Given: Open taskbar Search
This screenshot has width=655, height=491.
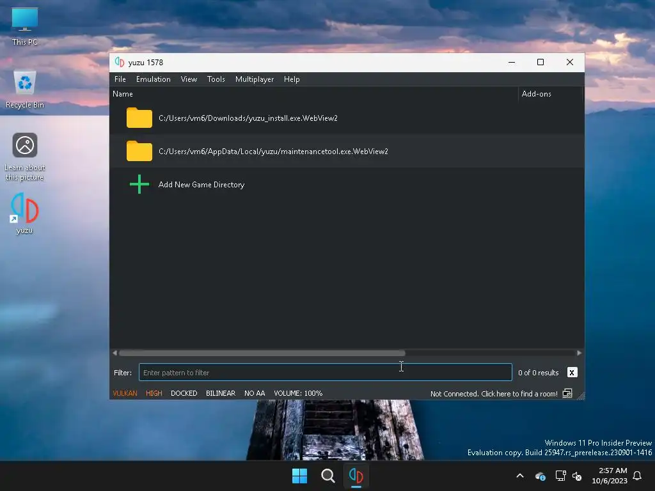Looking at the screenshot, I should pos(328,476).
